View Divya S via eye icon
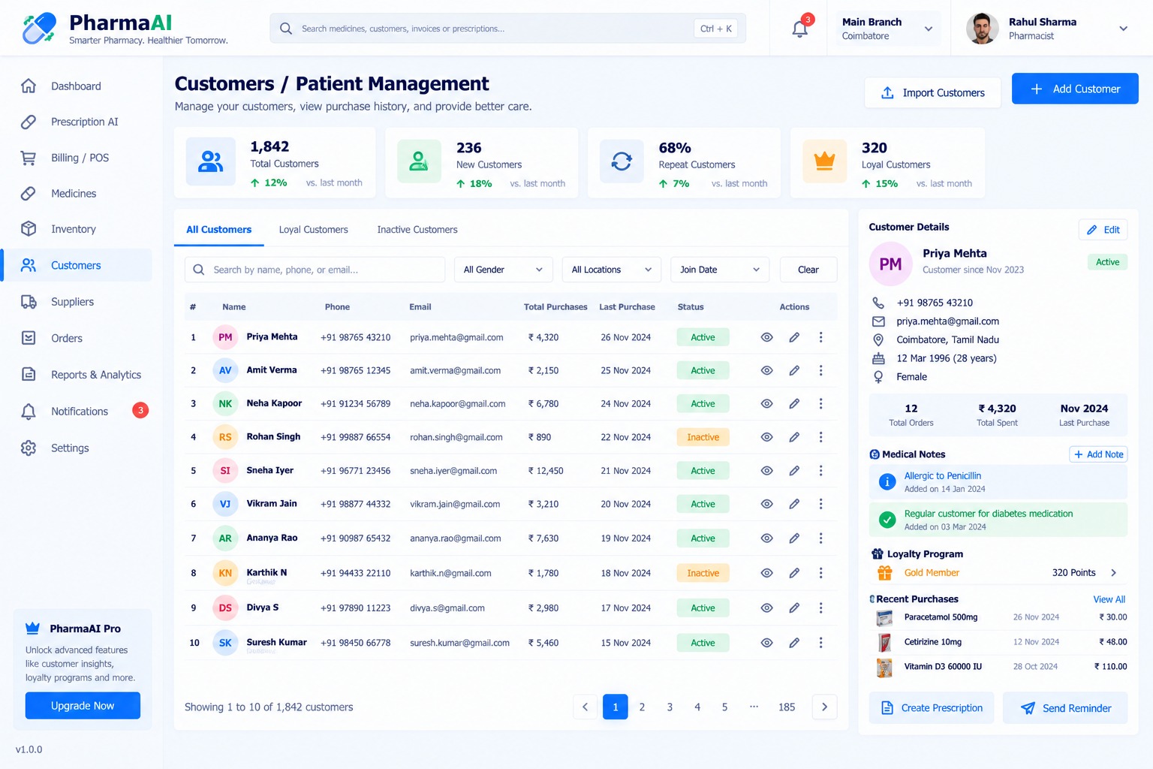Viewport: 1153px width, 769px height. (766, 608)
